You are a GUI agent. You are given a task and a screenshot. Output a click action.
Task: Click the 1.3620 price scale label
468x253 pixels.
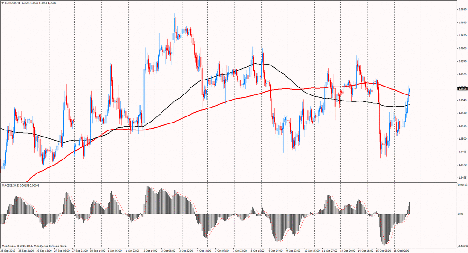click(x=462, y=35)
